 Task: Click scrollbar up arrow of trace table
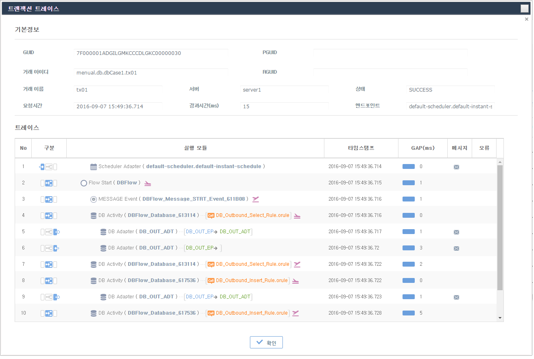500,162
